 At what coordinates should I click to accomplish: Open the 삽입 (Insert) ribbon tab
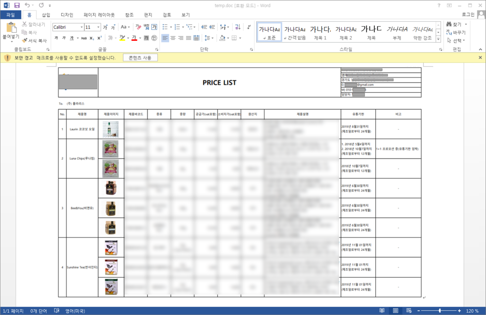click(46, 15)
